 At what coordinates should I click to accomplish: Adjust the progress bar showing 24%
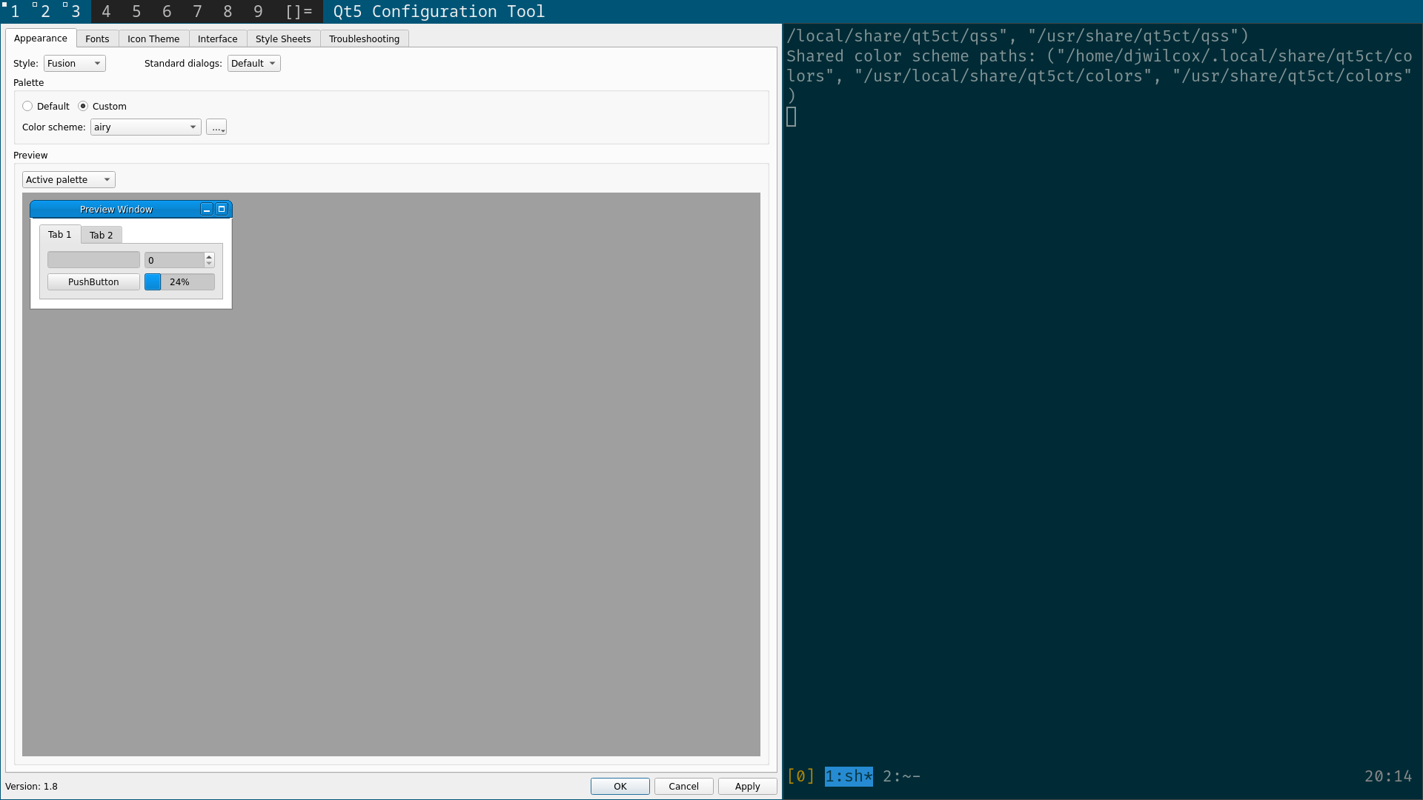pyautogui.click(x=180, y=281)
